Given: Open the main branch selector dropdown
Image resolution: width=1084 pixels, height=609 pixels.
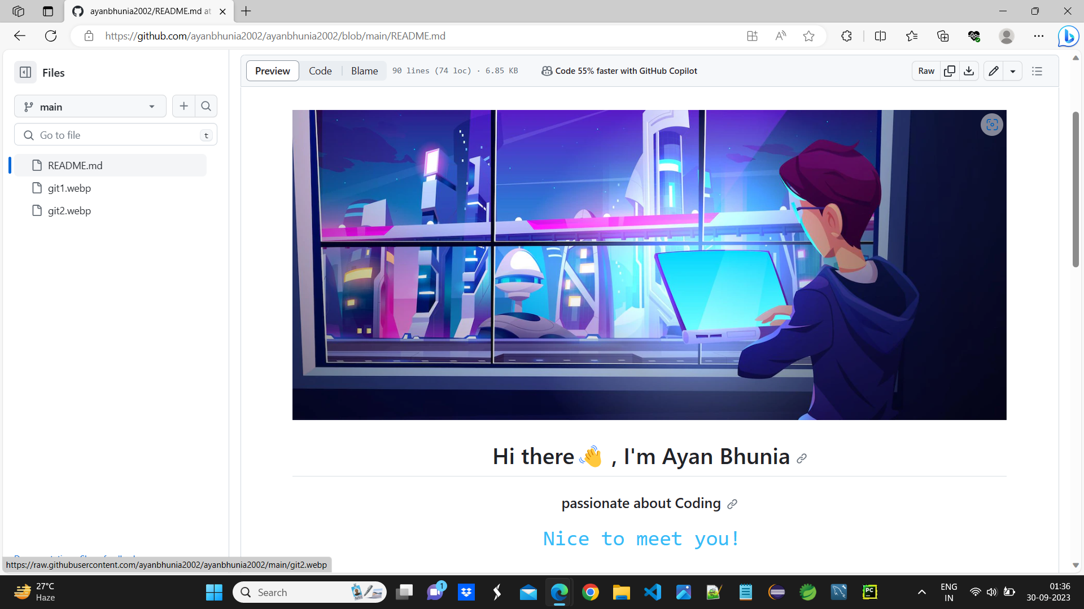Looking at the screenshot, I should point(89,106).
